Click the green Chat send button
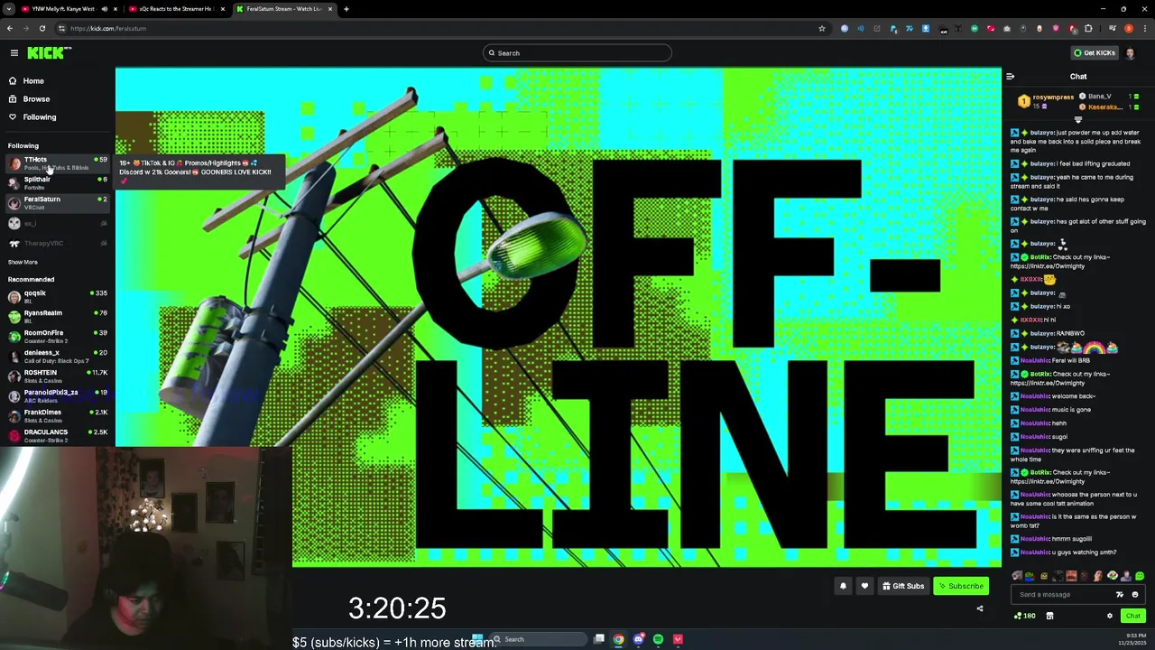This screenshot has width=1155, height=650. [x=1133, y=616]
